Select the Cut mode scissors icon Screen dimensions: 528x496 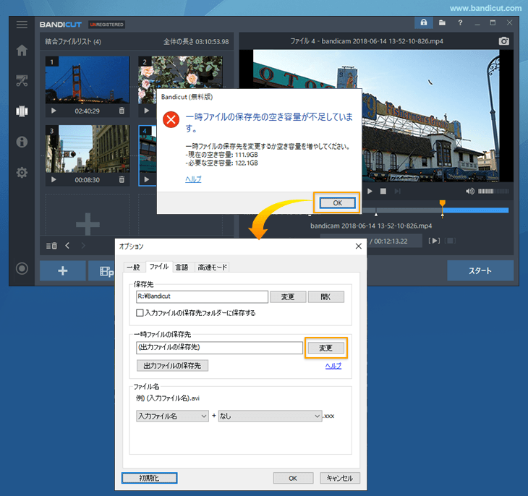[22, 81]
